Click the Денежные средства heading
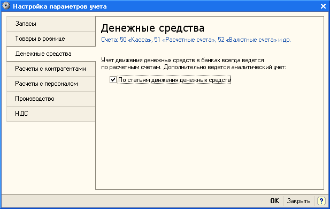This screenshot has width=330, height=209. click(152, 28)
